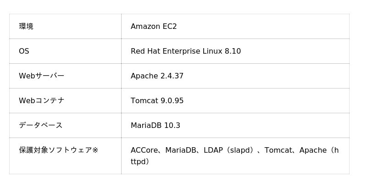Select the Amazon EC2 value text
Image resolution: width=367 pixels, height=188 pixels.
(x=154, y=27)
